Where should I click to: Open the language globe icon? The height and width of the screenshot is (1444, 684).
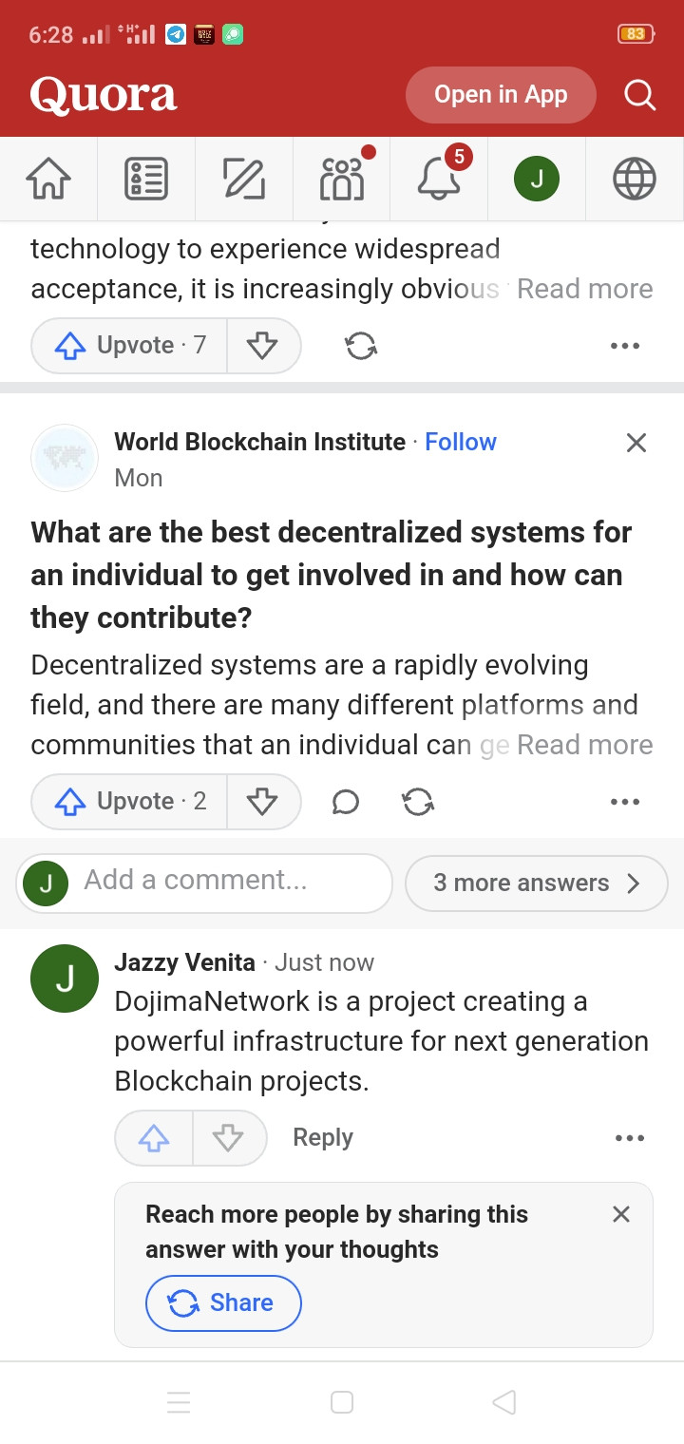pyautogui.click(x=635, y=179)
